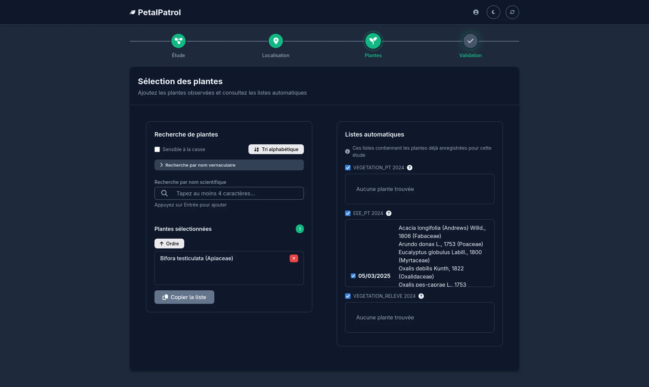Open help icon for VEGETATION_RELEVE 2024

tap(421, 296)
